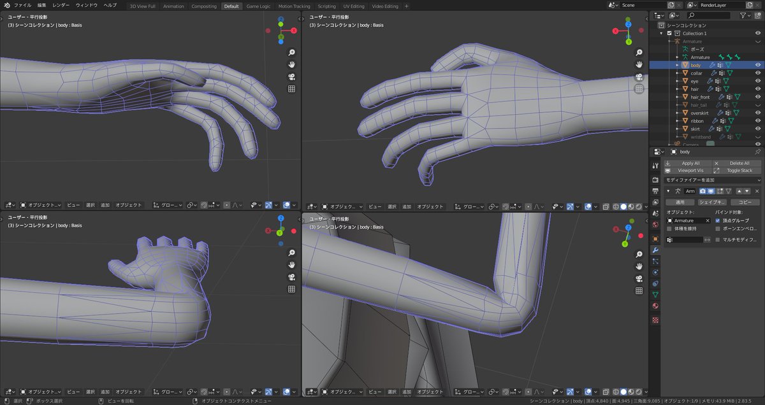Open the Render properties tab

[x=655, y=180]
